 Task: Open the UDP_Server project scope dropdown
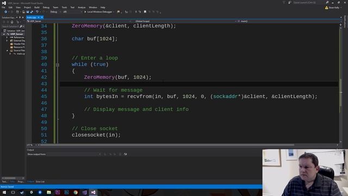pyautogui.click(x=79, y=21)
